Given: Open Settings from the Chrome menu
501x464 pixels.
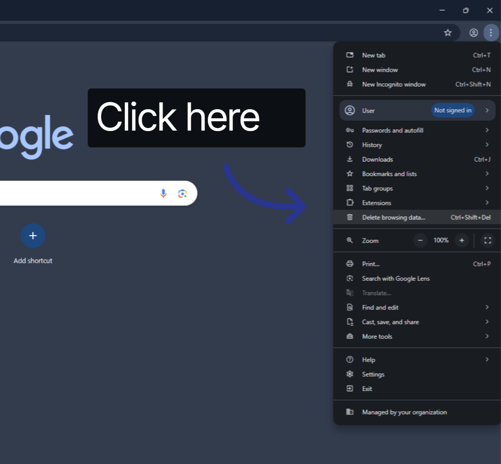Looking at the screenshot, I should click(x=373, y=374).
